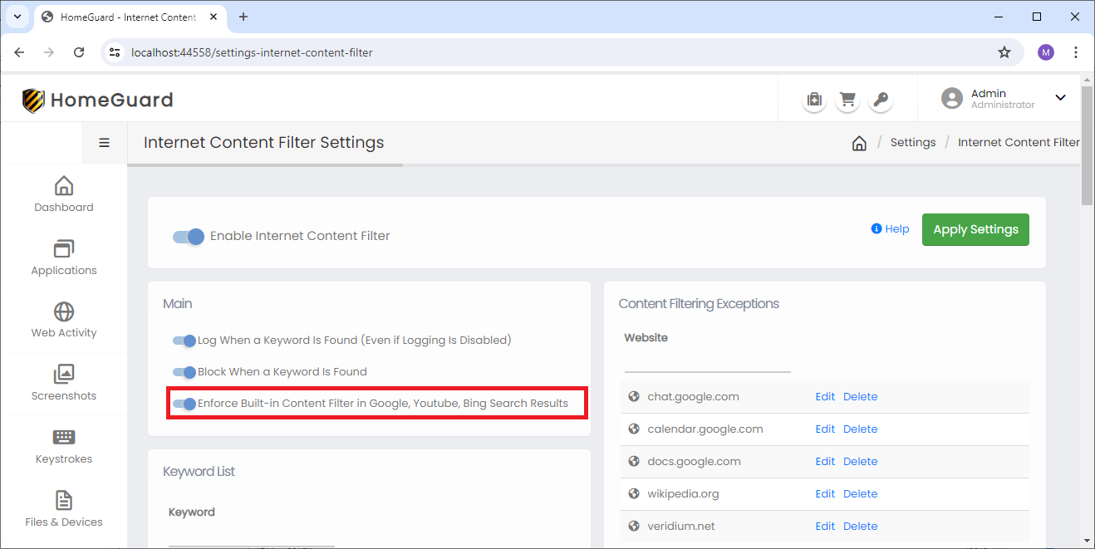The image size is (1095, 549).
Task: Open Keystrokes from the sidebar
Action: pyautogui.click(x=64, y=447)
